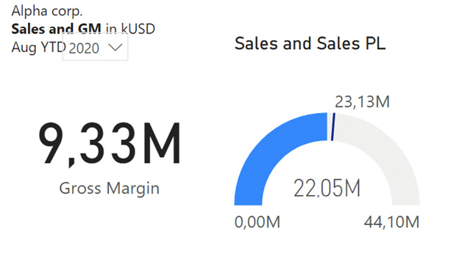Click the light gap before target marker

330,127
